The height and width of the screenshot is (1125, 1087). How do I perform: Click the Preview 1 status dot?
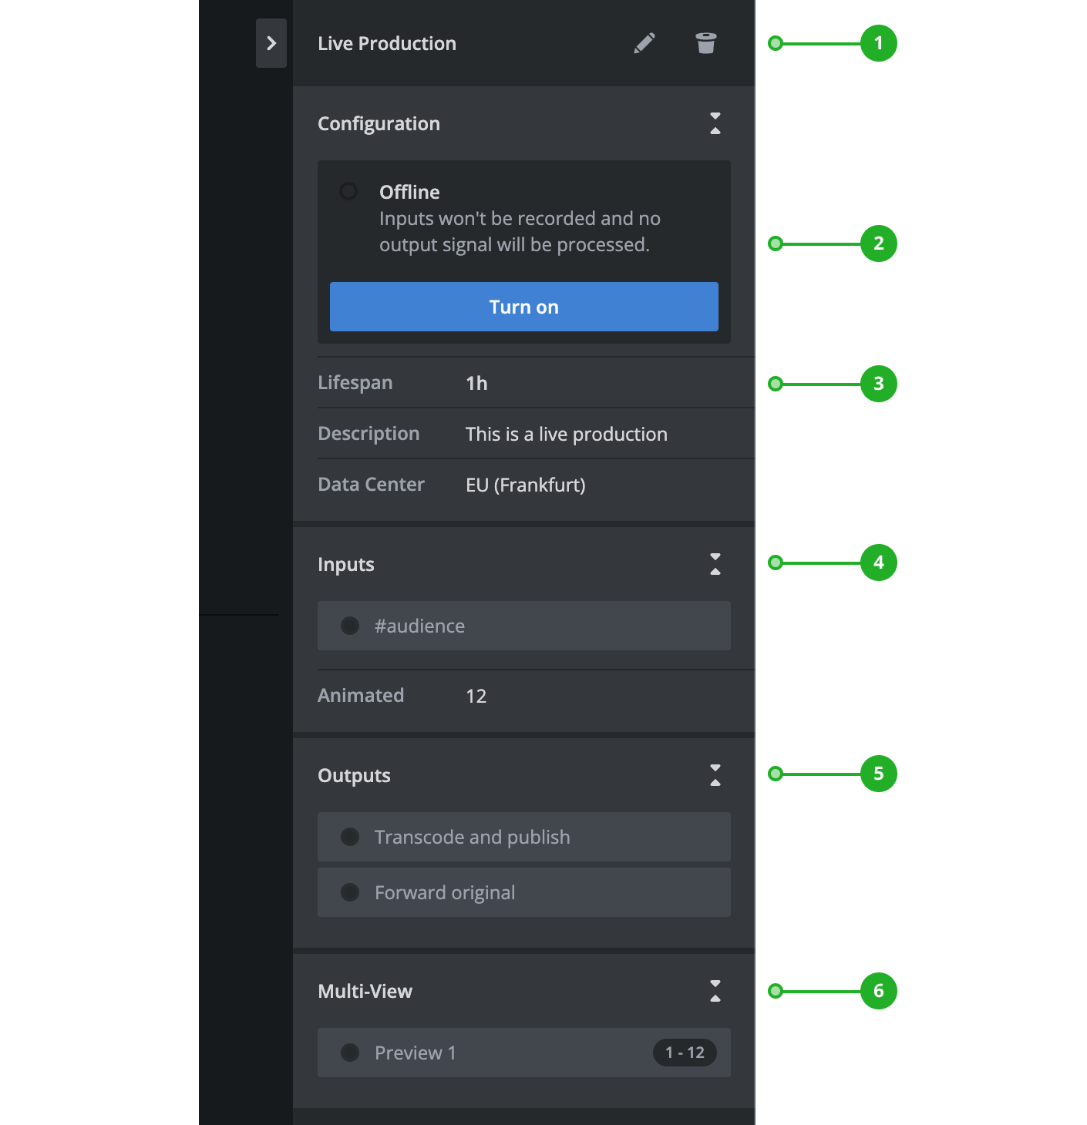350,1053
